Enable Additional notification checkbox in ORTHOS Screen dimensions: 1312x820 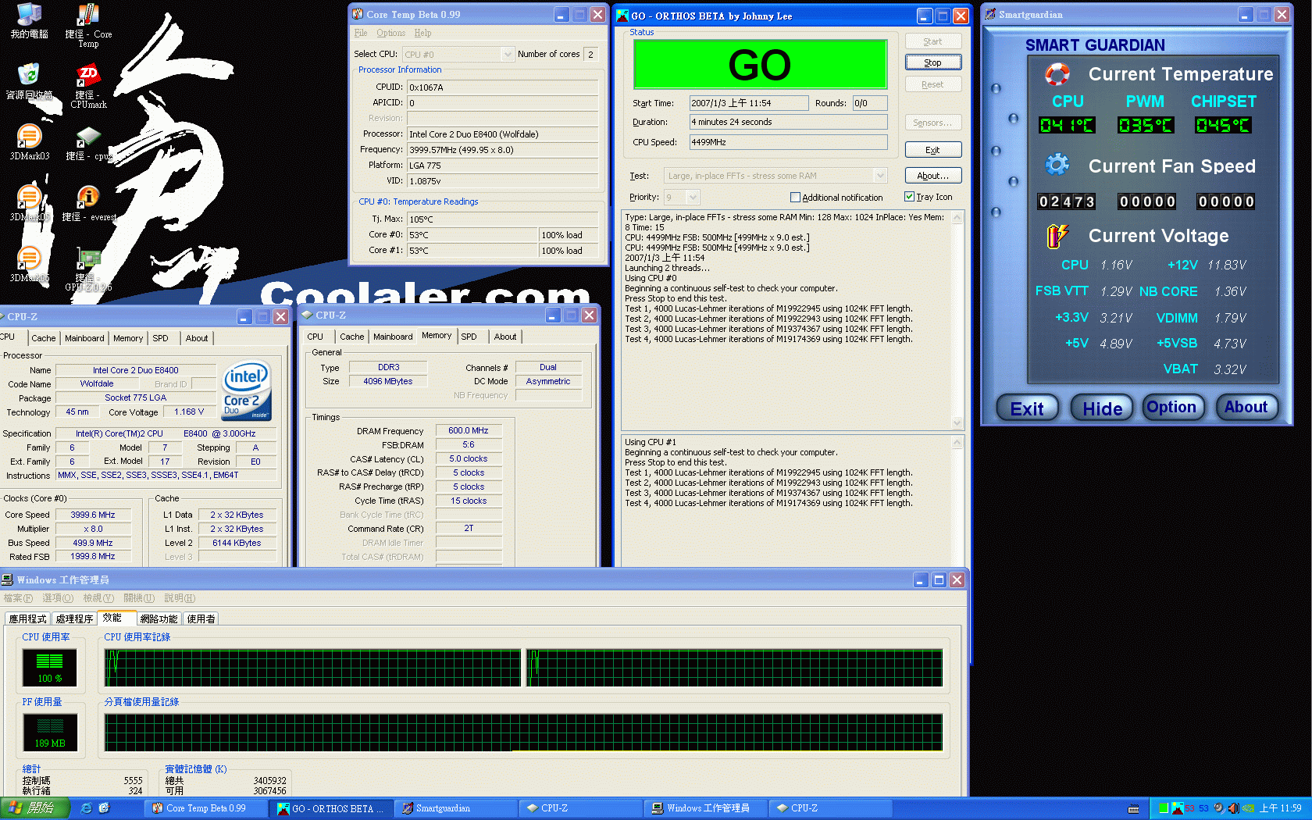(795, 198)
